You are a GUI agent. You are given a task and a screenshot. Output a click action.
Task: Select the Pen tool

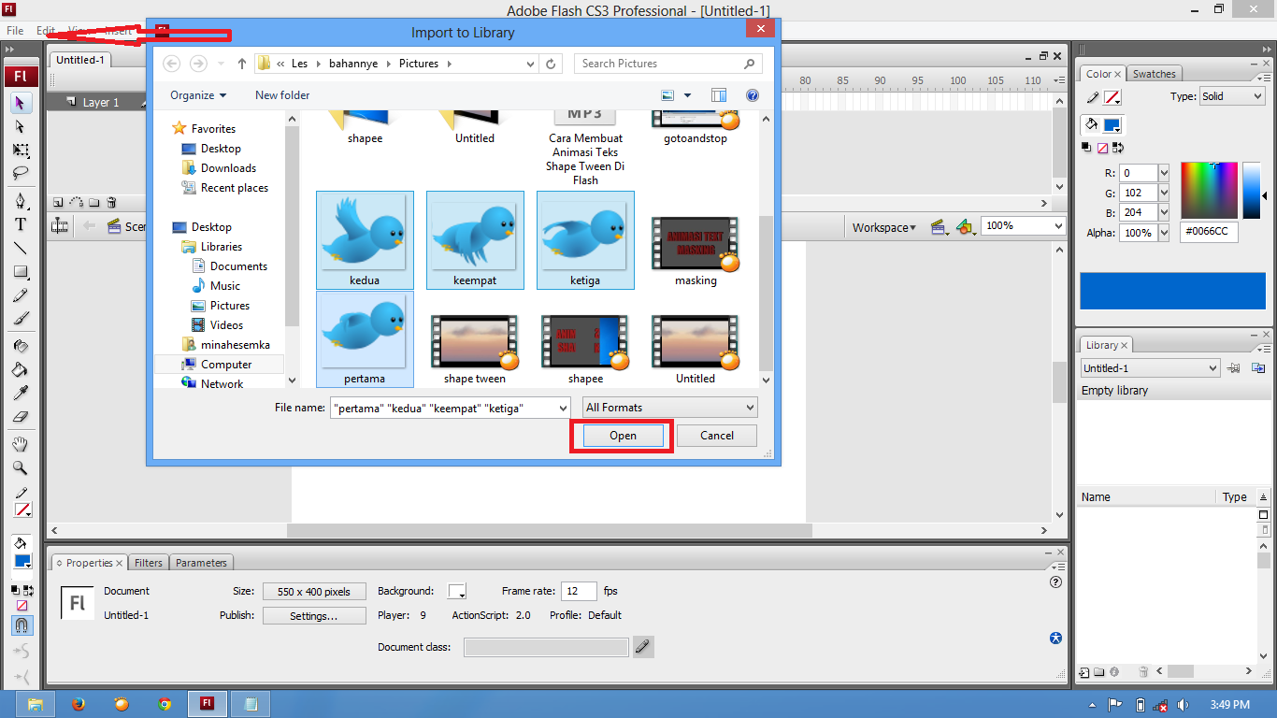[21, 201]
